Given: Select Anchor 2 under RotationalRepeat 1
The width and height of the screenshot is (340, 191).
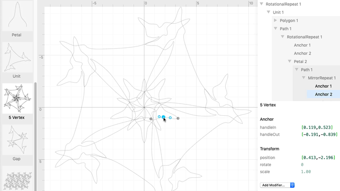Looking at the screenshot, I should coord(302,53).
